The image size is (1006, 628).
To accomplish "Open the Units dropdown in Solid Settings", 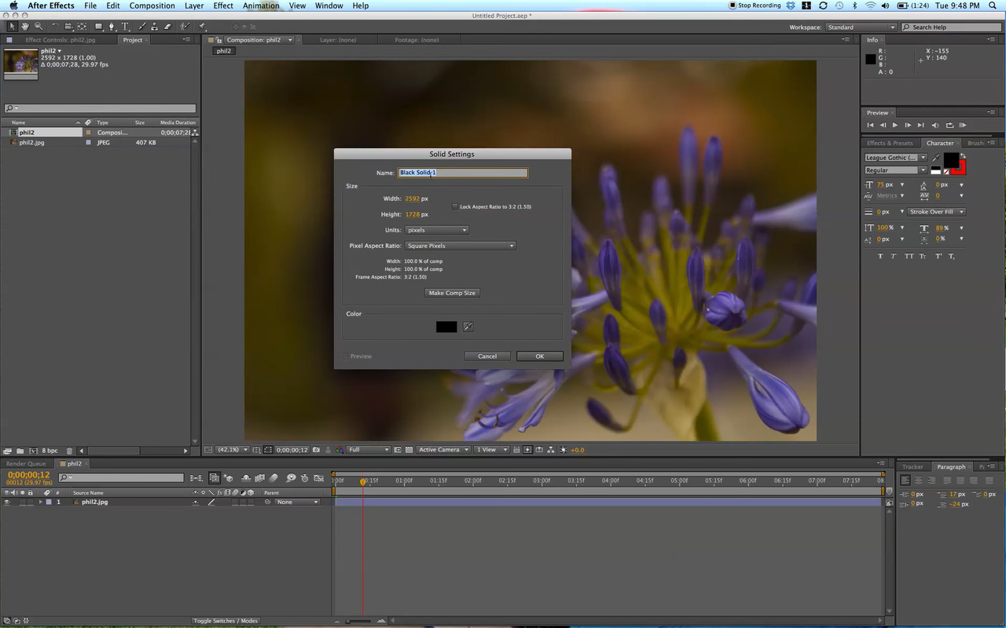I will pos(436,229).
